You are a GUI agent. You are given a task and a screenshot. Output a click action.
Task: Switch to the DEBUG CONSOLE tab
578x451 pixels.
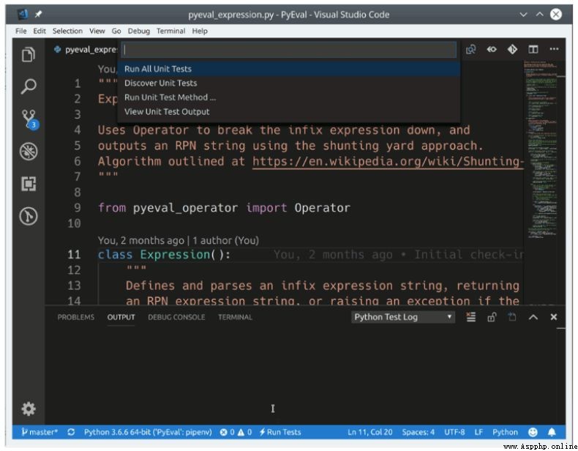tap(176, 317)
